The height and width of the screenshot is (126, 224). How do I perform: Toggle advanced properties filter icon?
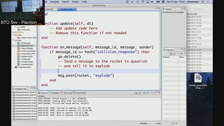(174, 54)
